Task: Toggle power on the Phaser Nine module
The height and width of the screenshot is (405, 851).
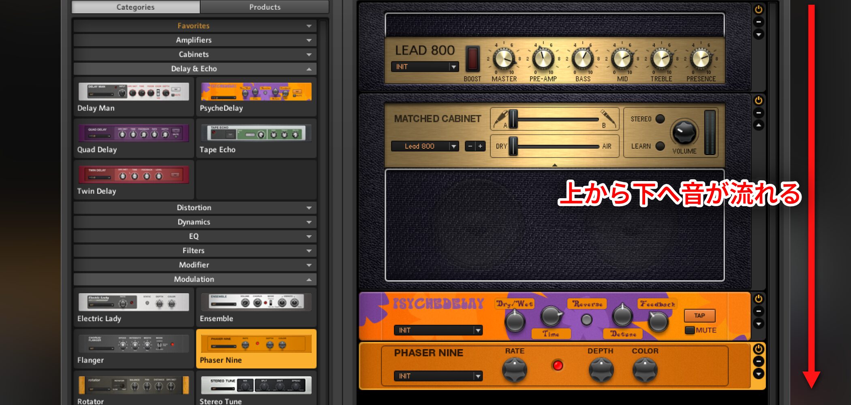Action: [x=759, y=349]
